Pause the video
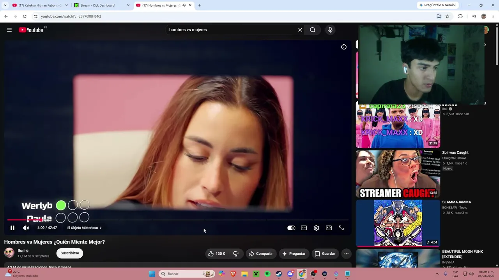Image resolution: width=499 pixels, height=280 pixels. pos(12,228)
